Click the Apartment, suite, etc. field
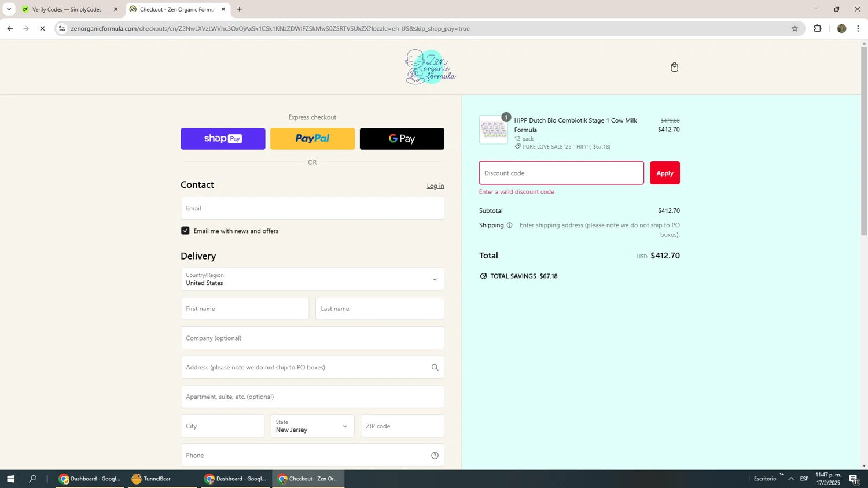Viewport: 868px width, 488px height. 312,397
